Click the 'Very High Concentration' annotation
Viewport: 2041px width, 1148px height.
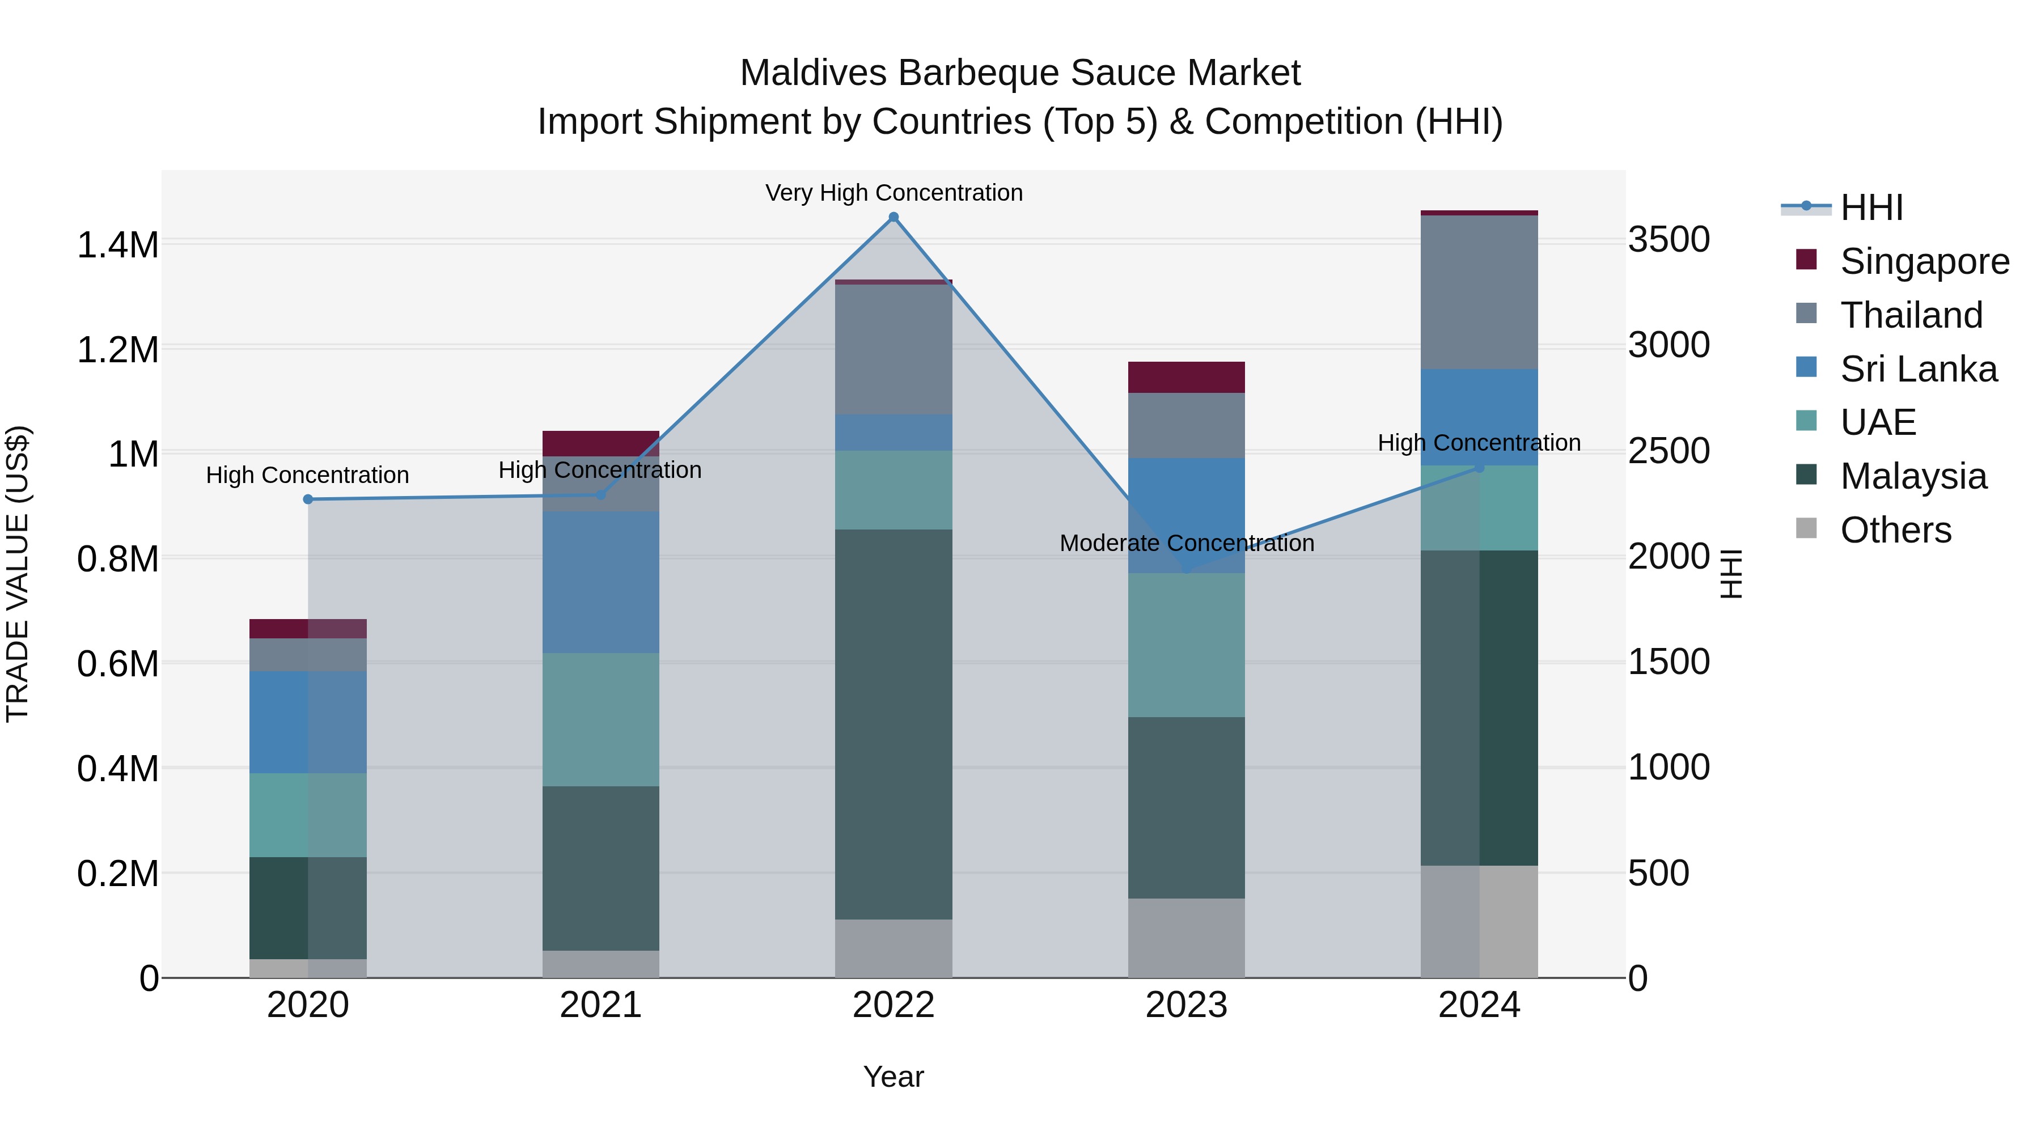894,193
